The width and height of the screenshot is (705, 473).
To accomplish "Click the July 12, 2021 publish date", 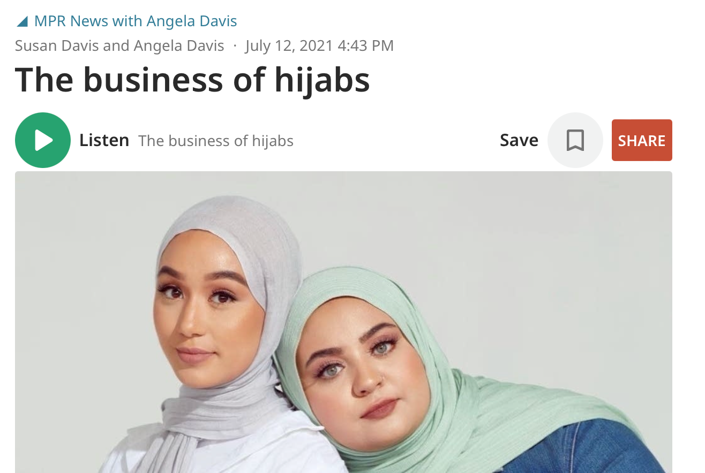I will tap(289, 46).
